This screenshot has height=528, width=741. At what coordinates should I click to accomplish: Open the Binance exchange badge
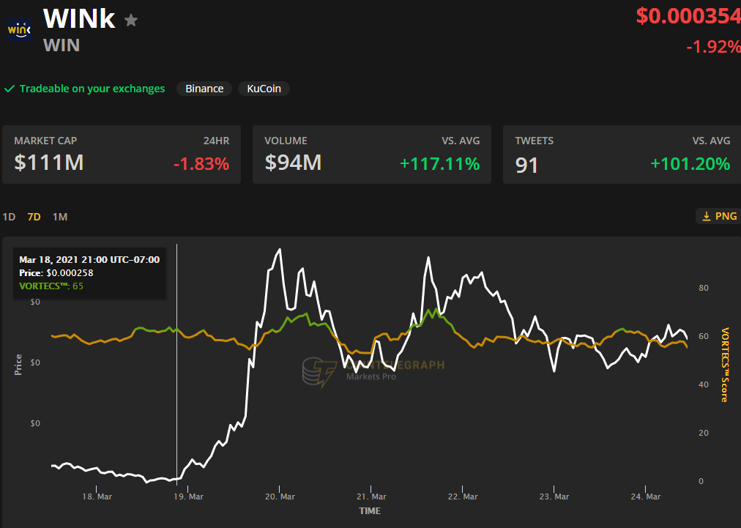[204, 89]
